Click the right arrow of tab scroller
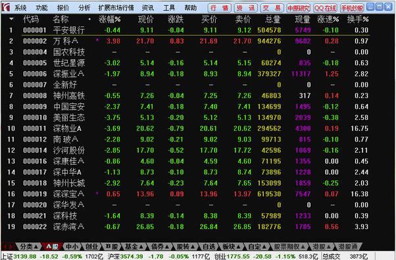Viewport: 396px width, 260px height. point(11,246)
